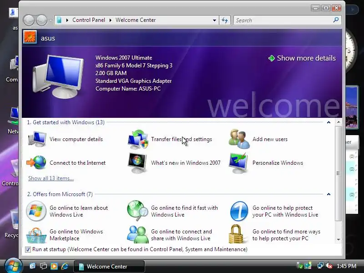Click the search magnifier icon
The width and height of the screenshot is (364, 273).
coord(336,20)
